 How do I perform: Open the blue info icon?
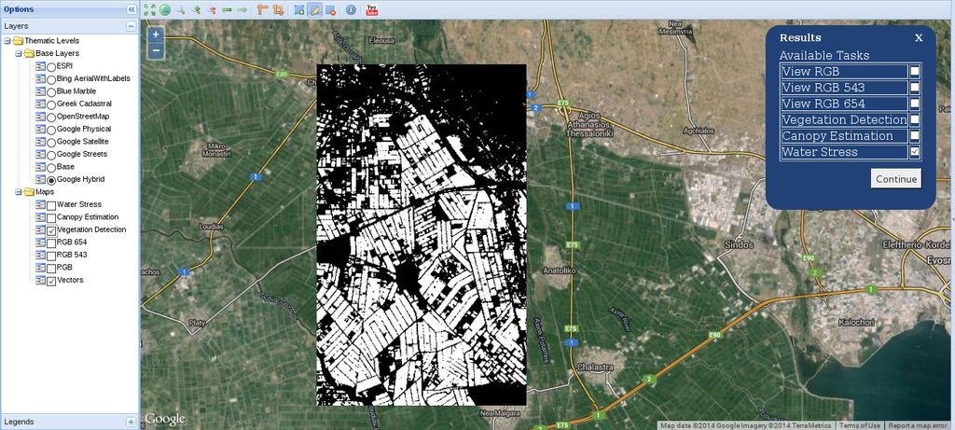point(351,9)
